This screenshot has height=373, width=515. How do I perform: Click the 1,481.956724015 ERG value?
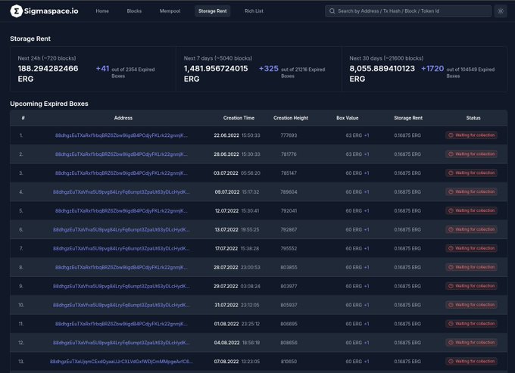tap(216, 74)
